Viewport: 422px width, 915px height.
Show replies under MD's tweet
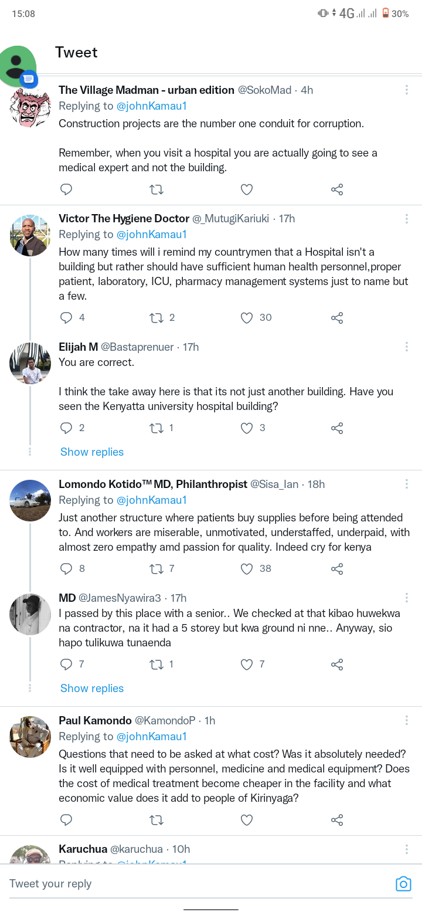pyautogui.click(x=92, y=689)
